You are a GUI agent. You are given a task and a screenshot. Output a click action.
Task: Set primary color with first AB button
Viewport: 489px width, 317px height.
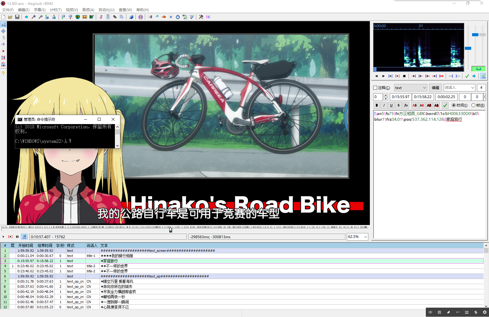coord(415,105)
